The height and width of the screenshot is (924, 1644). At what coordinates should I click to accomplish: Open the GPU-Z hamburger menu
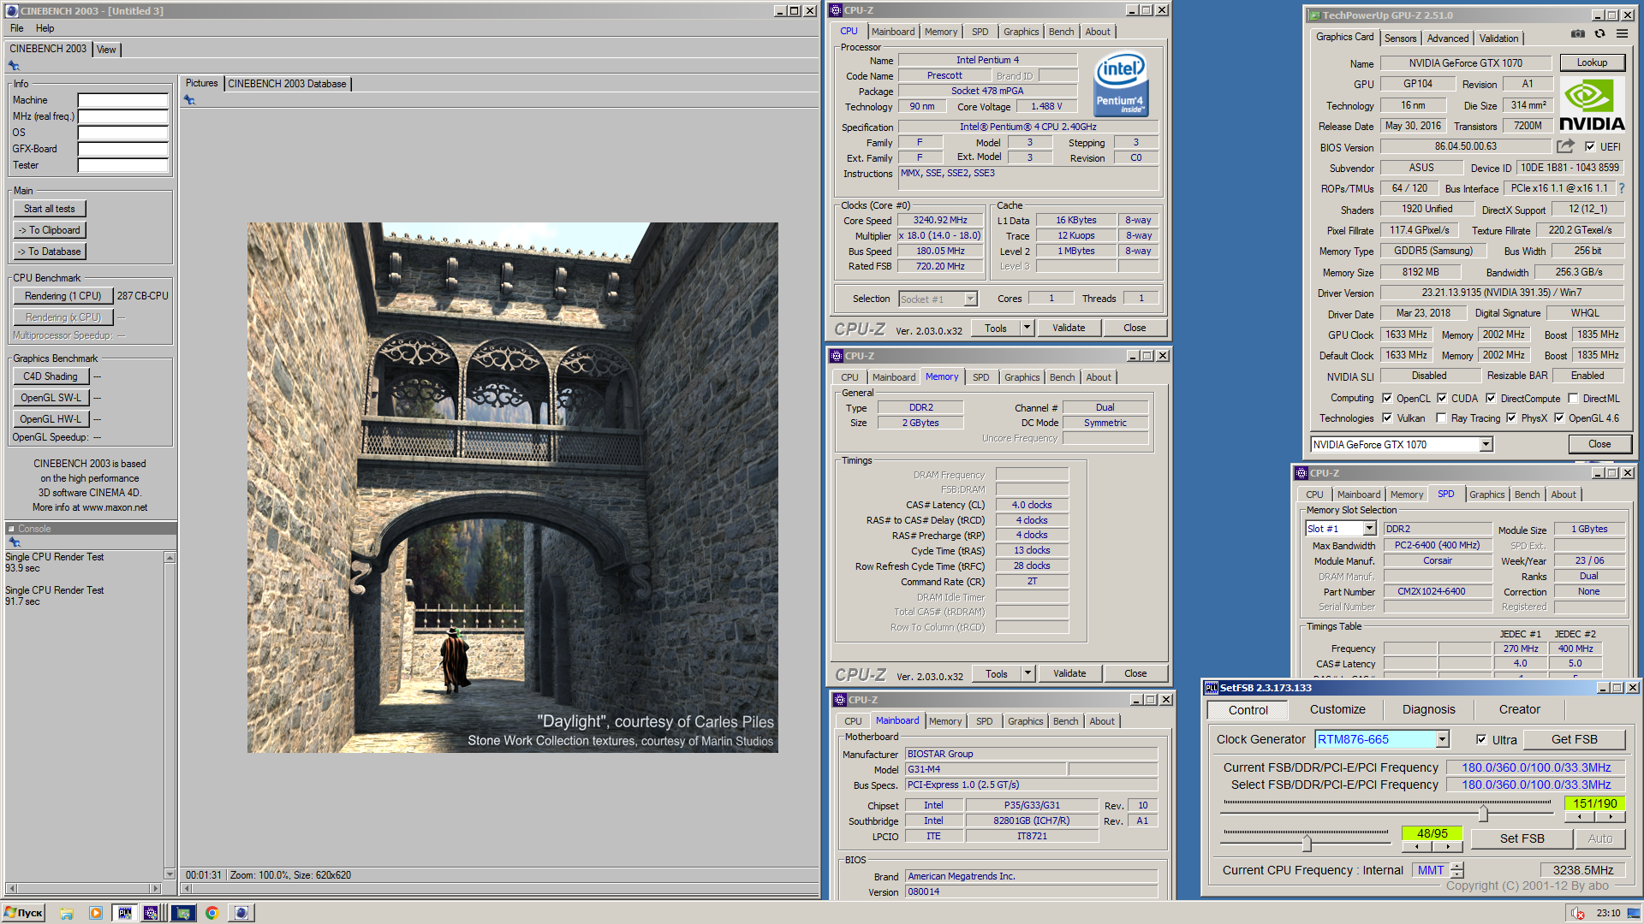coord(1622,34)
